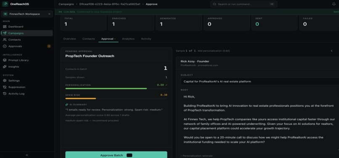Image resolution: width=339 pixels, height=158 pixels.
Task: Open Contacts in the sidebar
Action: tap(27, 40)
